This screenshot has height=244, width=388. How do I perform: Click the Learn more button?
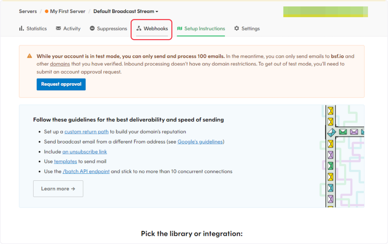click(58, 189)
